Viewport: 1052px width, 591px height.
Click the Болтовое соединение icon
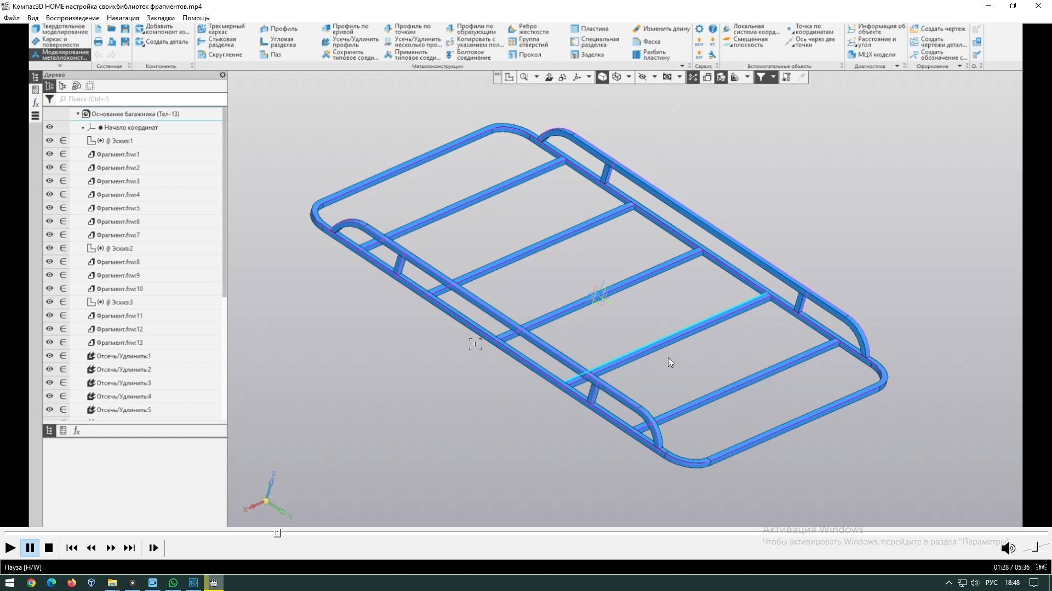pyautogui.click(x=450, y=55)
